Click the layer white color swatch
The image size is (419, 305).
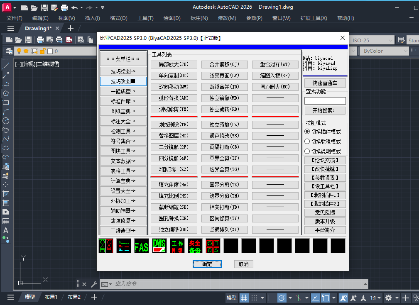click(50, 51)
